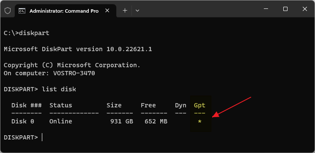Click the Free column header

click(148, 105)
